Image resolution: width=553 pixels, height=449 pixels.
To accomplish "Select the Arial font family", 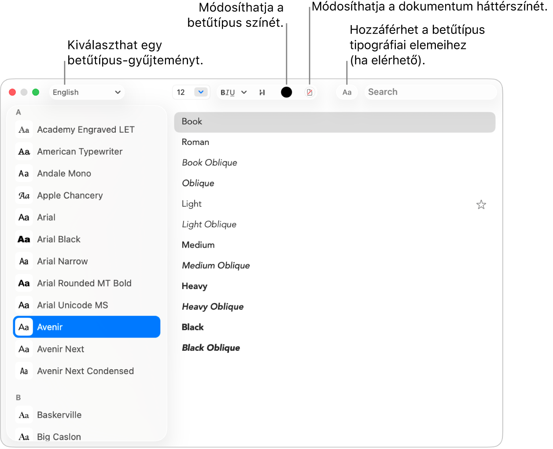I will pos(87,217).
